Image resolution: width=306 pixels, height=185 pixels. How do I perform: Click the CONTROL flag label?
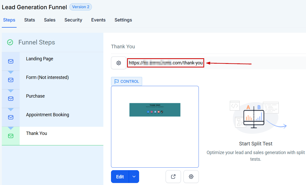pos(127,82)
